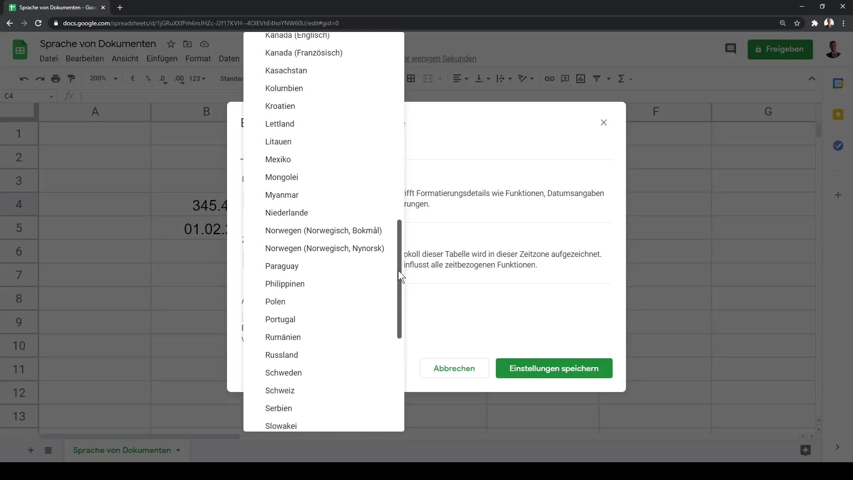The image size is (853, 480).
Task: Format cell as percent
Action: [148, 79]
